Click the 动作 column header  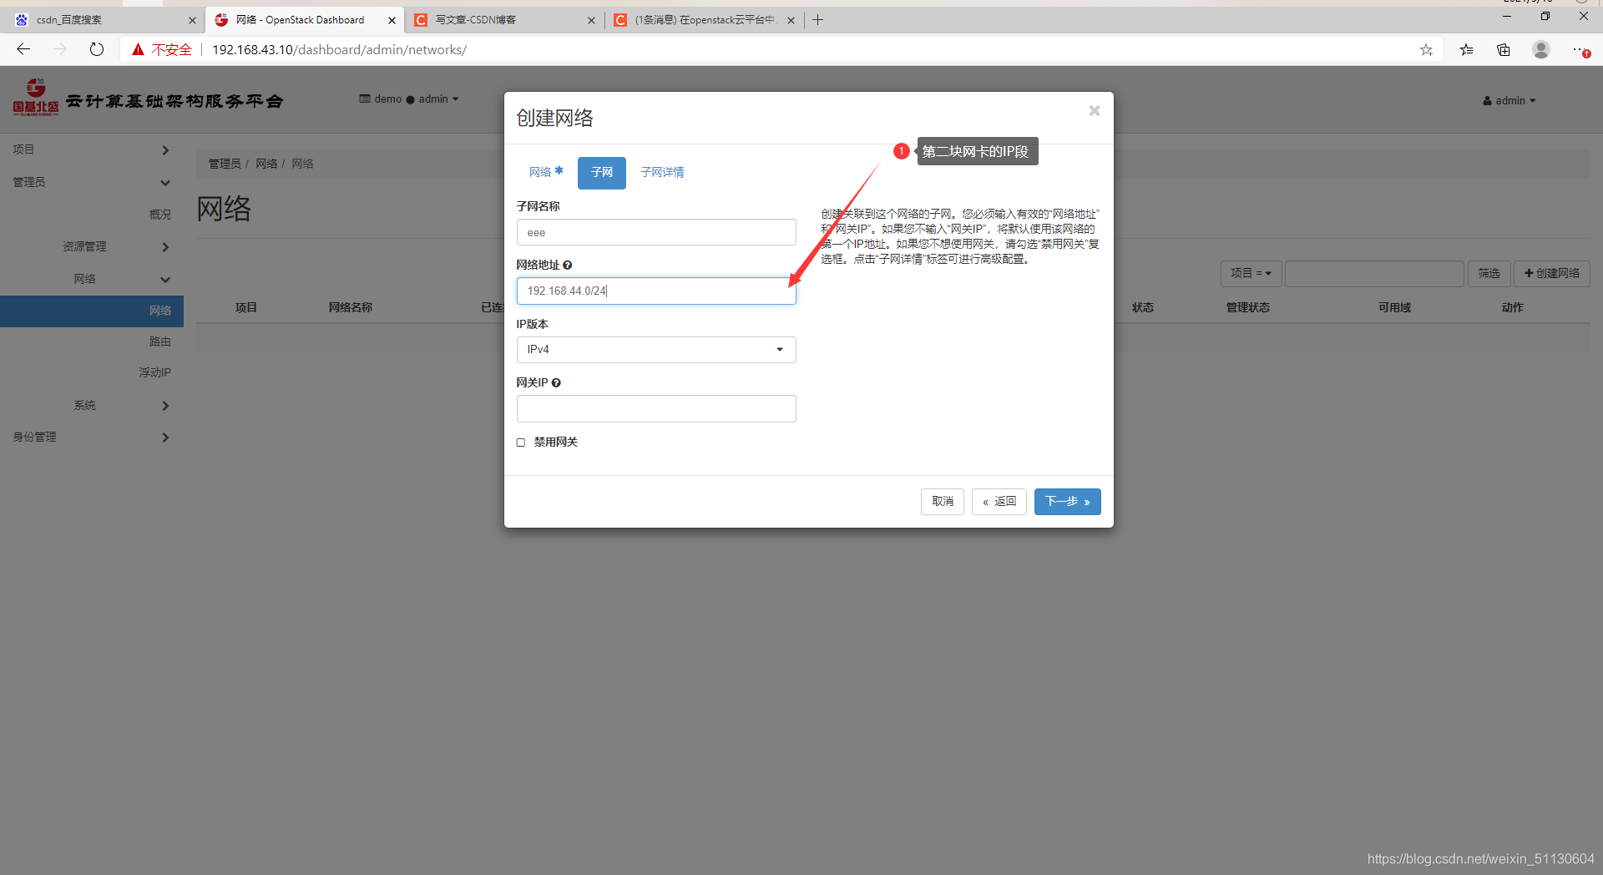pos(1512,307)
